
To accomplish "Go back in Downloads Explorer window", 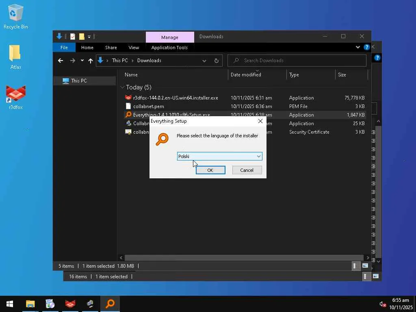I will coord(61,61).
